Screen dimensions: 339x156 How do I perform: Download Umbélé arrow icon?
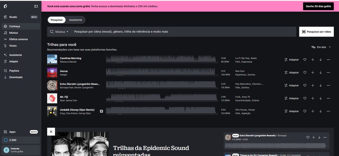coord(321,111)
